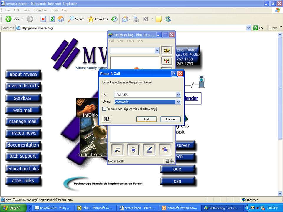This screenshot has width=283, height=212.
Task: Click the Place Call phone icon in NetMeeting
Action: (x=167, y=51)
